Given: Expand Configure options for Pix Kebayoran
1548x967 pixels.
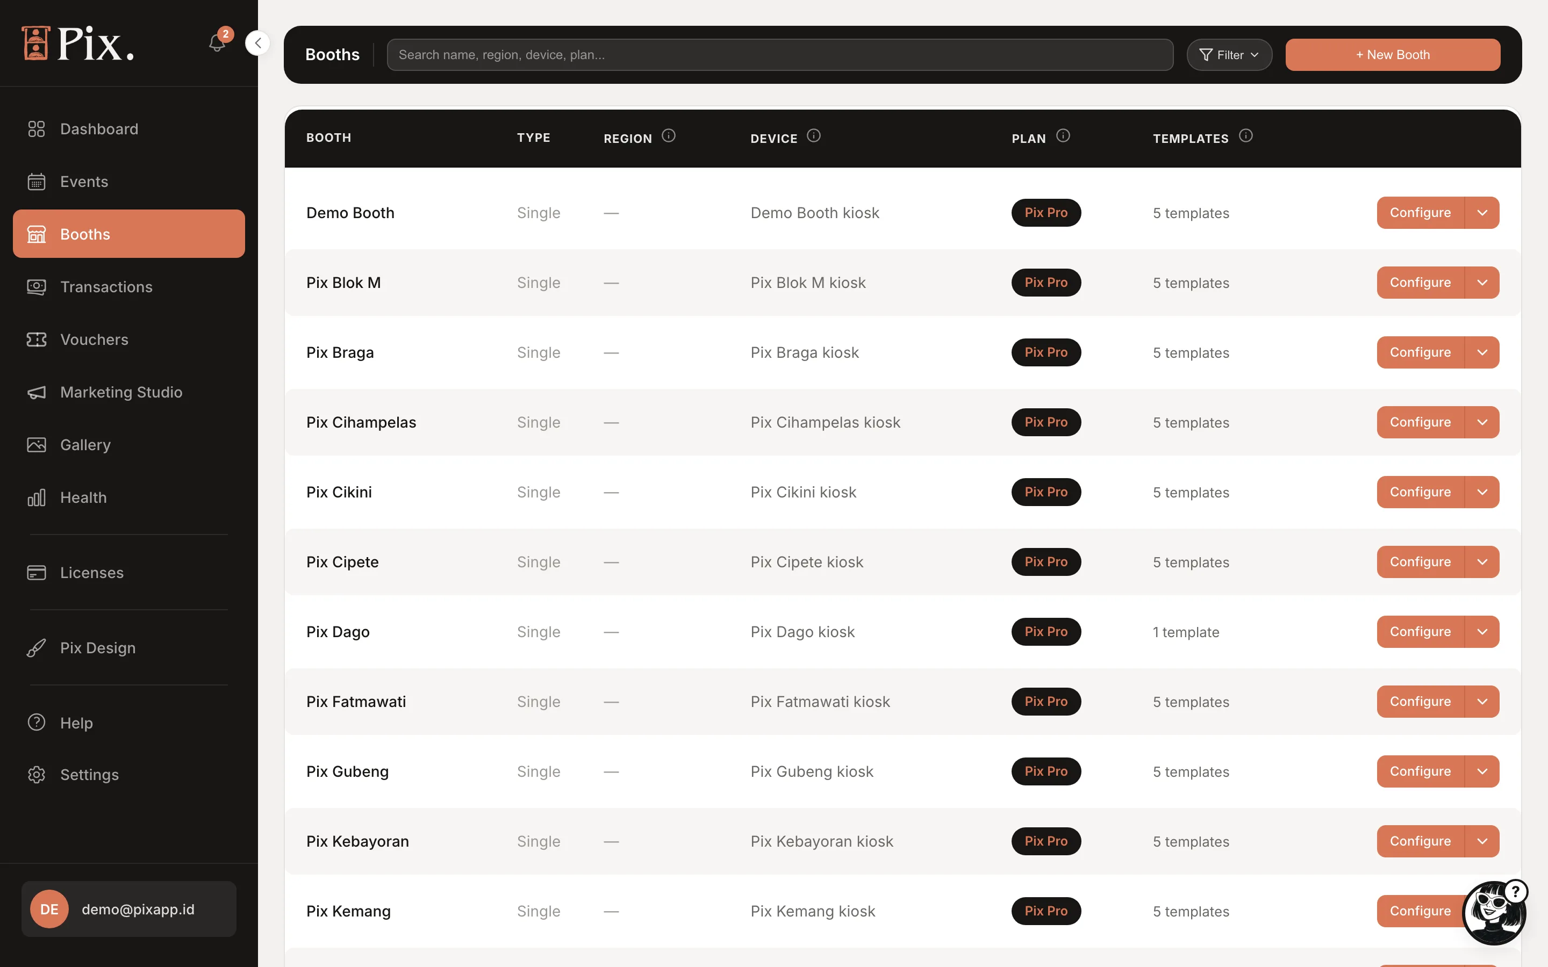Looking at the screenshot, I should [x=1482, y=841].
